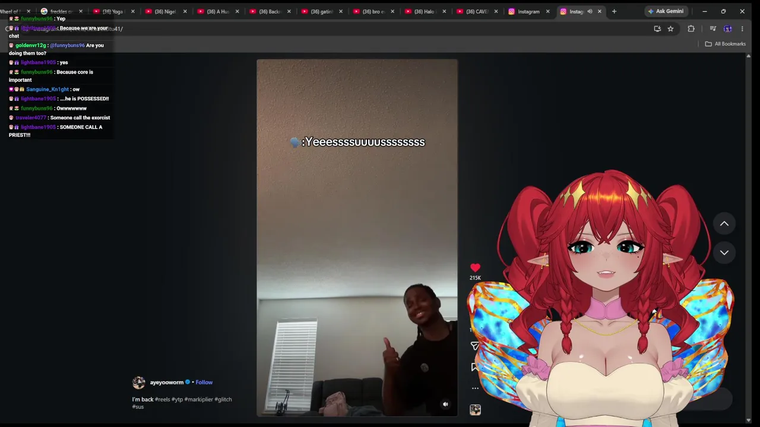
Task: Open the Ask Gemini button
Action: 666,11
